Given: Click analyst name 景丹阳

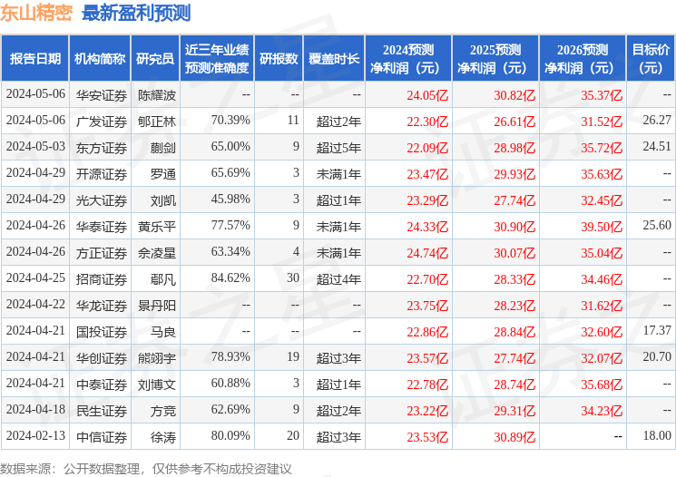Looking at the screenshot, I should tap(157, 305).
